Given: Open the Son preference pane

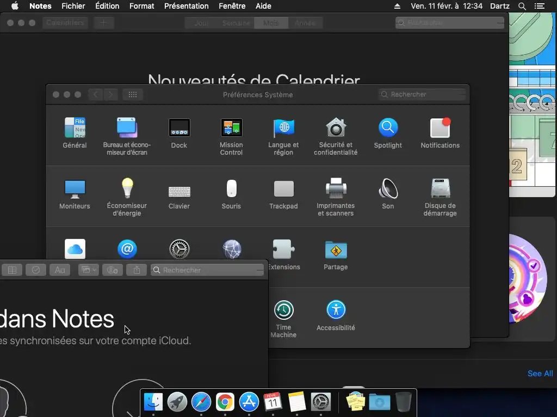Looking at the screenshot, I should 388,194.
